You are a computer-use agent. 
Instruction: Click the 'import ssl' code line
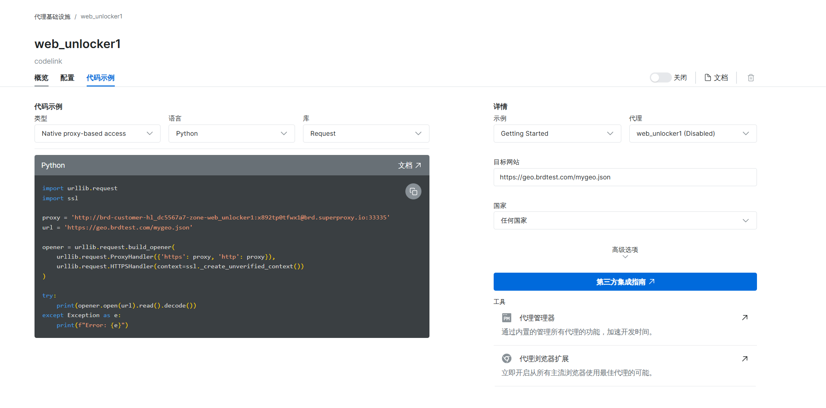click(60, 198)
